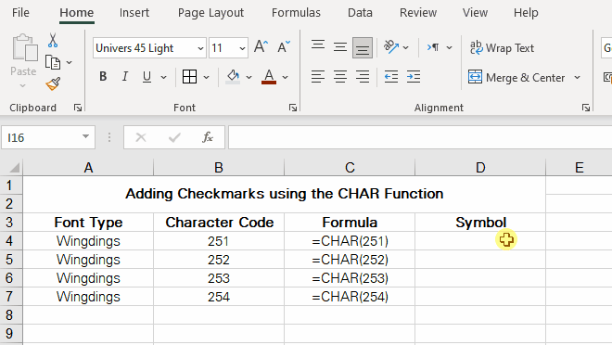Open the Alignment settings dialog launcher

[586, 108]
